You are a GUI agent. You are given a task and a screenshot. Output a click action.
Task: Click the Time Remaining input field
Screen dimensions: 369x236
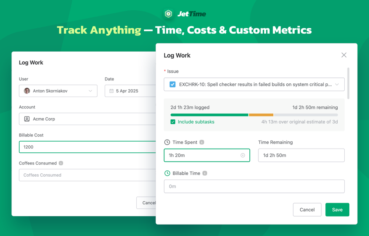pyautogui.click(x=301, y=155)
